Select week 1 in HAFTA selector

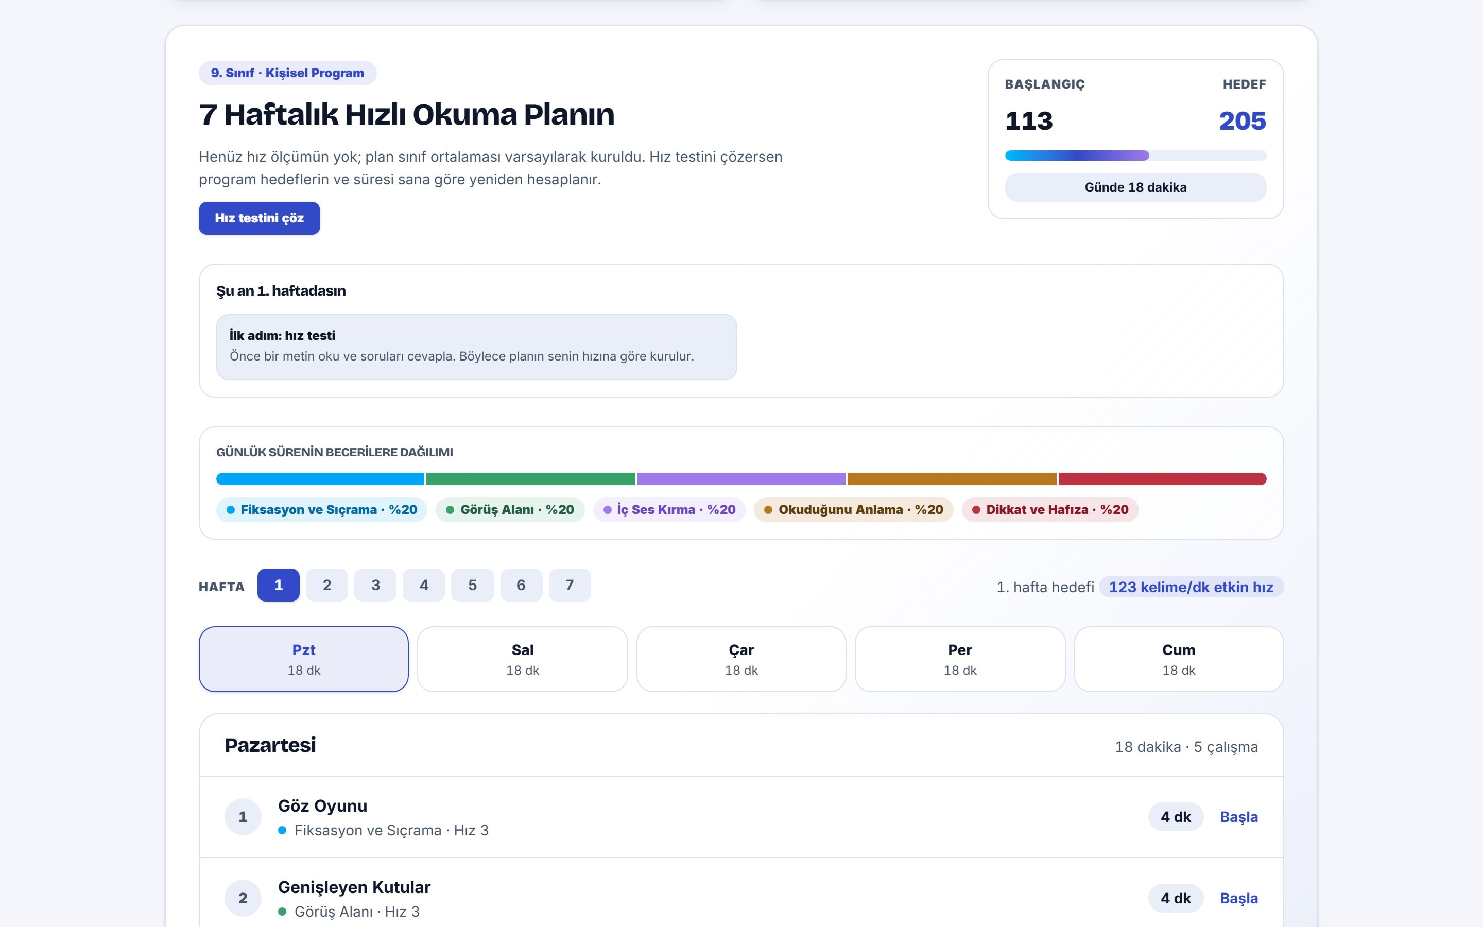(x=278, y=585)
